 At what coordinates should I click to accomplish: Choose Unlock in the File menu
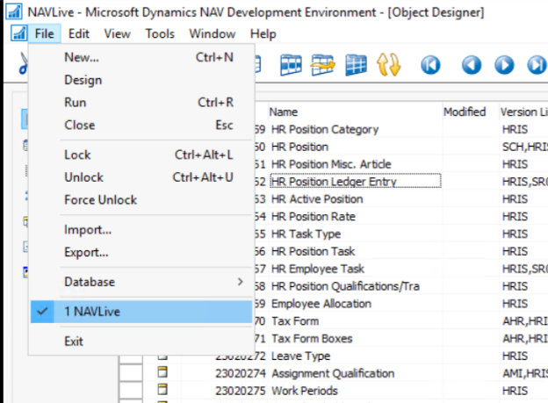141,177
